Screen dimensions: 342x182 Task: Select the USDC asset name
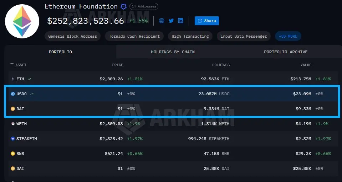coord(22,94)
